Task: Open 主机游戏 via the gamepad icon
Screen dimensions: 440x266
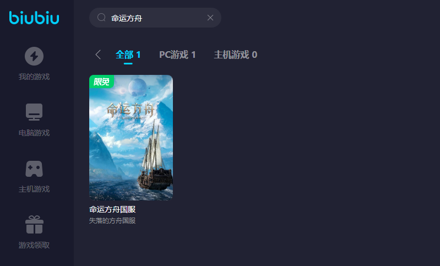Action: click(x=34, y=169)
